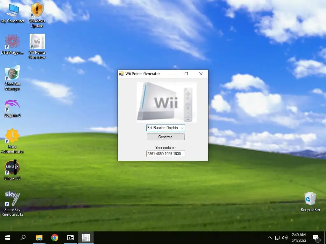Open volume control tray icon

pyautogui.click(x=285, y=238)
